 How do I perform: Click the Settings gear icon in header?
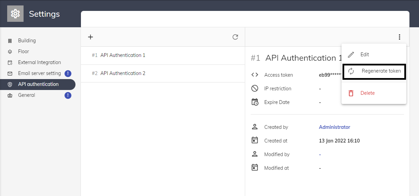[15, 14]
